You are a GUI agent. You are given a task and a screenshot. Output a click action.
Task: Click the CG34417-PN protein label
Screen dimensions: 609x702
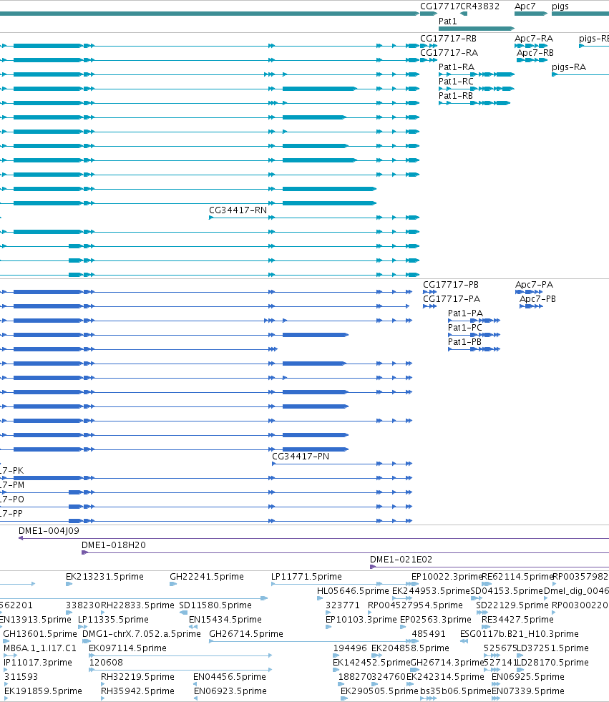pos(301,457)
